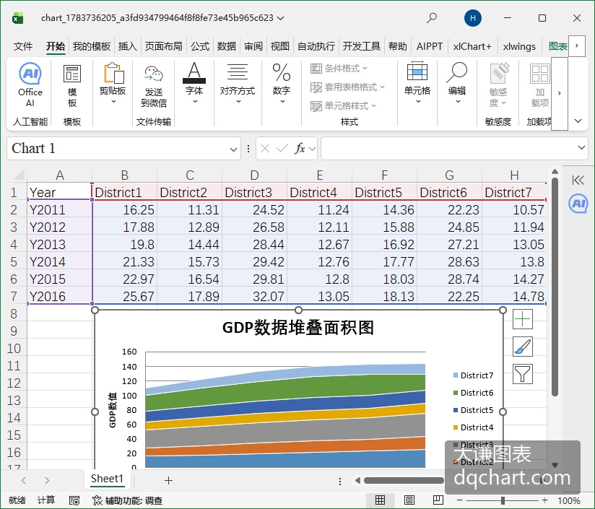The image size is (595, 509).
Task: Switch to the Insert (插入) tab
Action: pyautogui.click(x=128, y=46)
